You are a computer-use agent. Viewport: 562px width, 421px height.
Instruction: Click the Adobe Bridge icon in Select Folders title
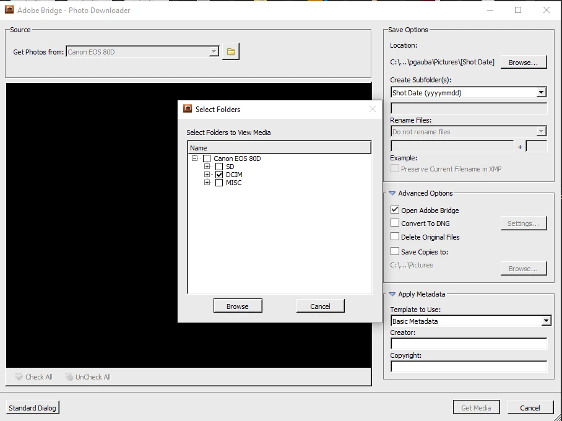click(x=188, y=109)
